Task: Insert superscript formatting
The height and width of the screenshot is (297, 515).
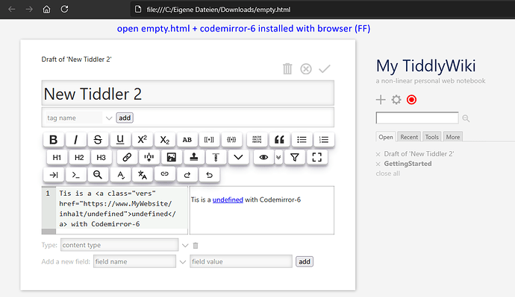Action: 142,140
